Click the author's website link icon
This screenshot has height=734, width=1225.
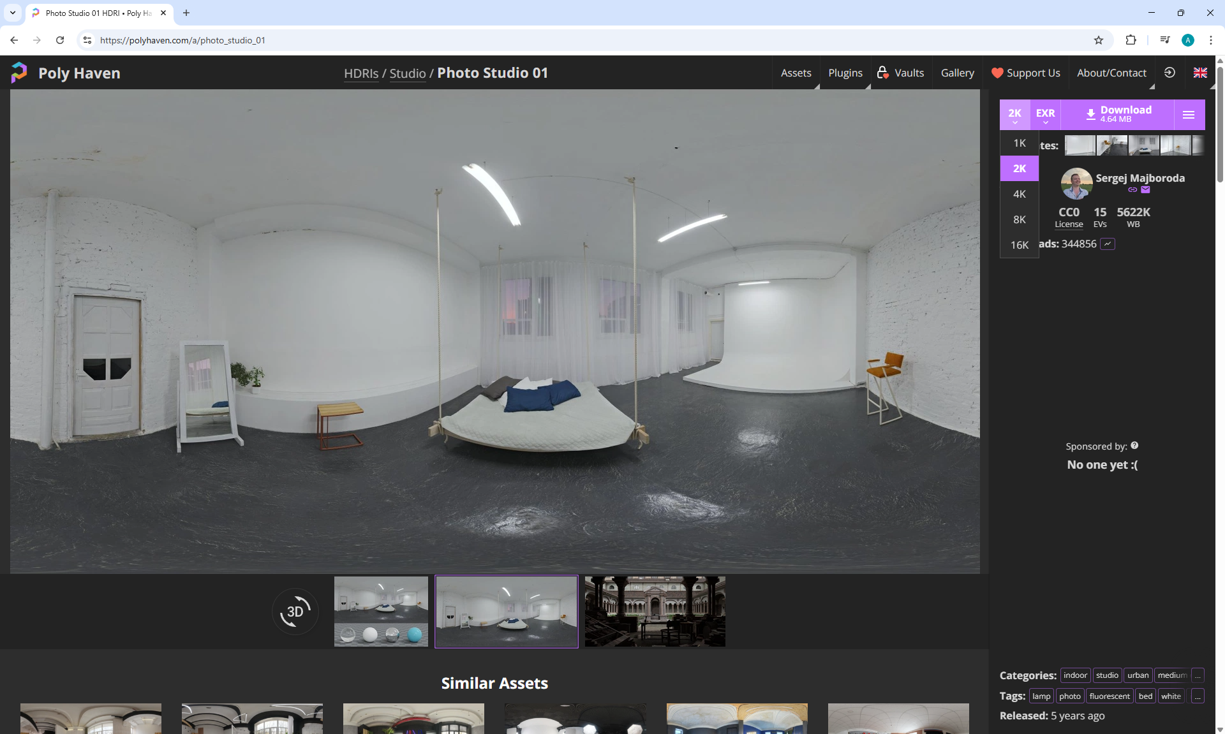coord(1132,190)
